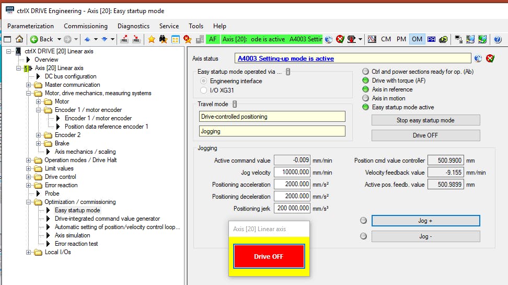Viewport: 508px width, 285px height.
Task: Expand the Limit values folder
Action: (29, 168)
